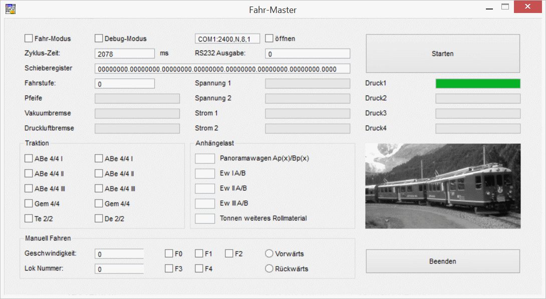
Task: Check ABe 4/4 I in the first Traktion column
Action: pyautogui.click(x=29, y=158)
